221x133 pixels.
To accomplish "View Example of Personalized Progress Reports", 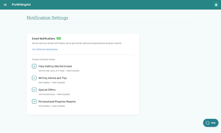I will 58,106.
